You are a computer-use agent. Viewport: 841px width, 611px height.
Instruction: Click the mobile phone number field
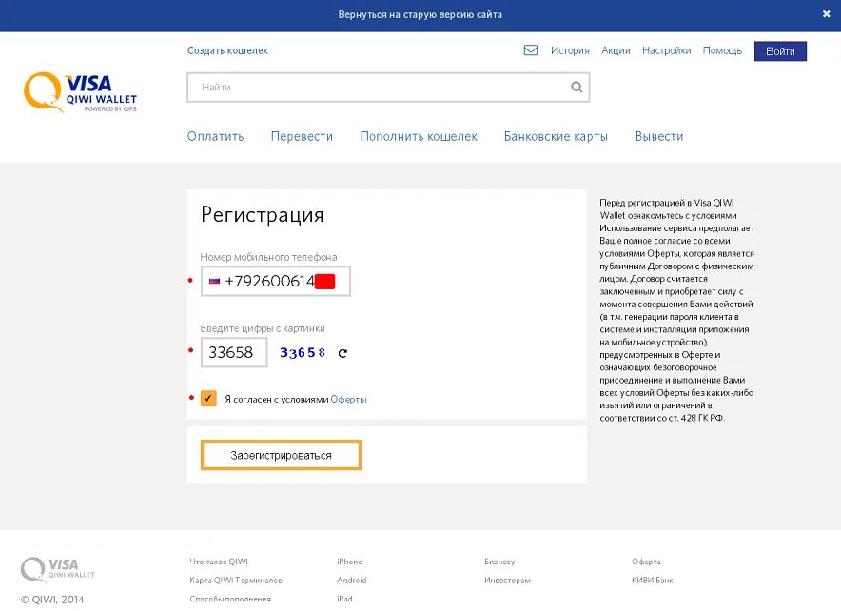coord(276,281)
